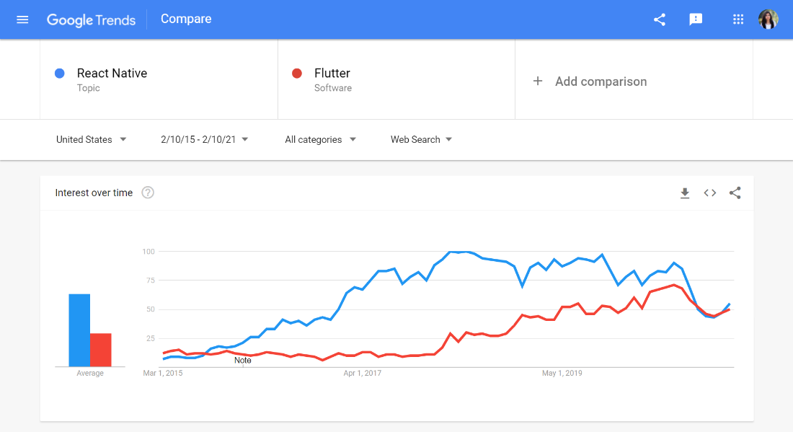Share the interest over time chart
This screenshot has height=432, width=793.
735,193
